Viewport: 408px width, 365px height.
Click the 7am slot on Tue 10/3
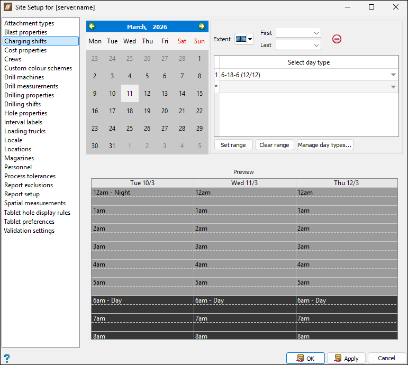pos(142,322)
